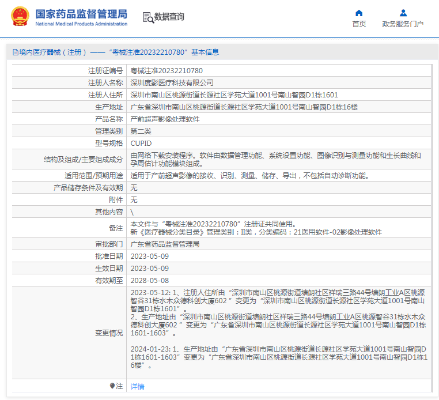Open 政务服务门户 text link
The image size is (439, 400).
click(403, 24)
